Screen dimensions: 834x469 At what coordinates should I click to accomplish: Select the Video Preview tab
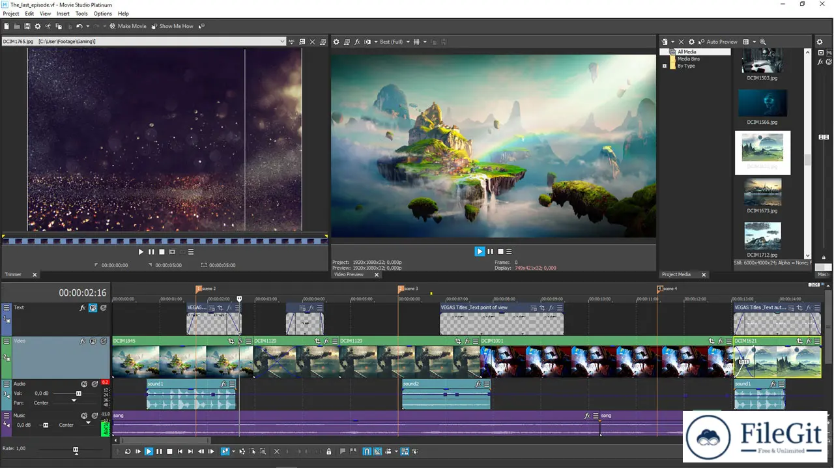tap(349, 275)
